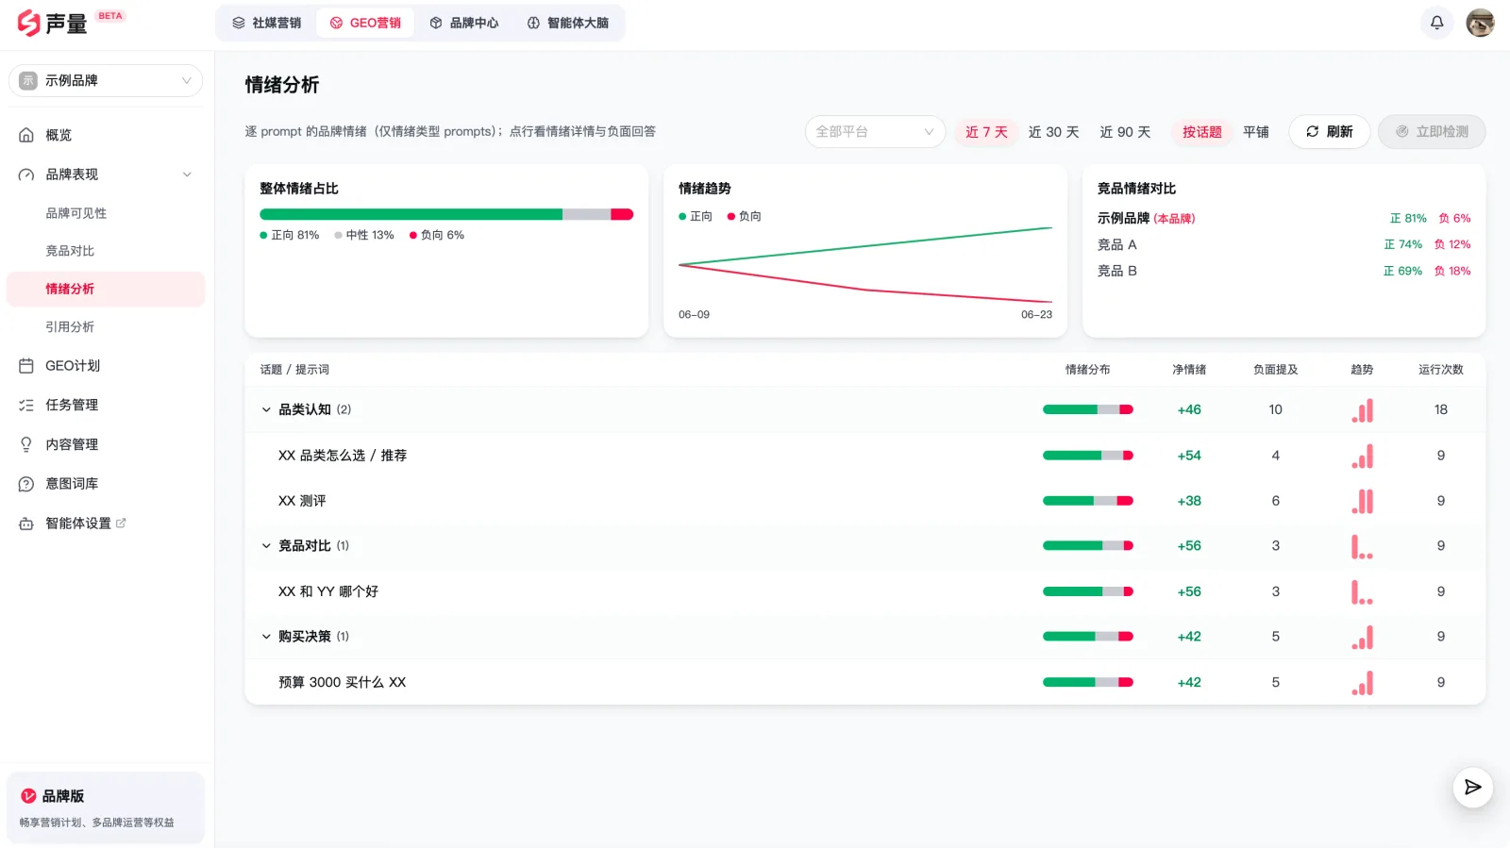
Task: Click the 意图词库 question icon
Action: [26, 484]
